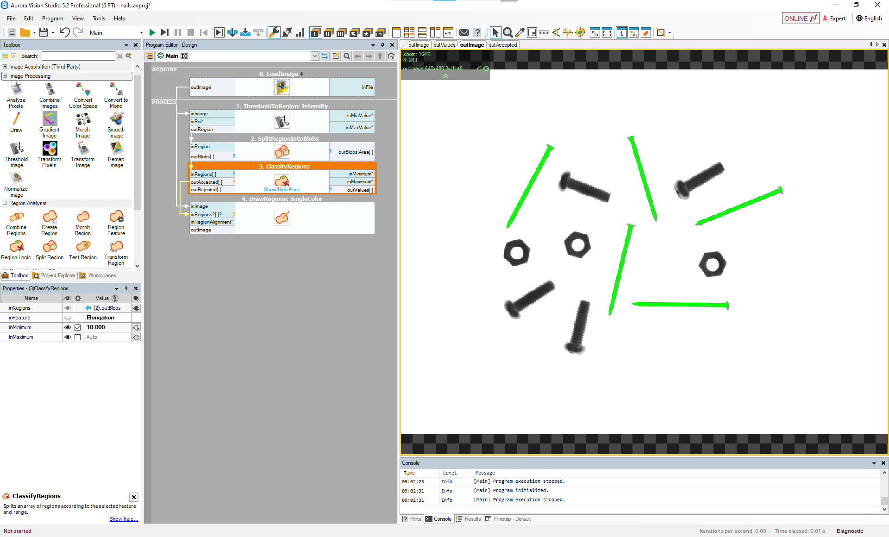Image resolution: width=889 pixels, height=537 pixels.
Task: Click the Save project icon
Action: point(44,32)
